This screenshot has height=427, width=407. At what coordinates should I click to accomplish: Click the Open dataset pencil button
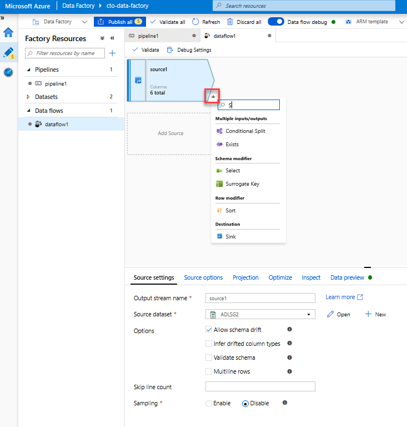339,314
